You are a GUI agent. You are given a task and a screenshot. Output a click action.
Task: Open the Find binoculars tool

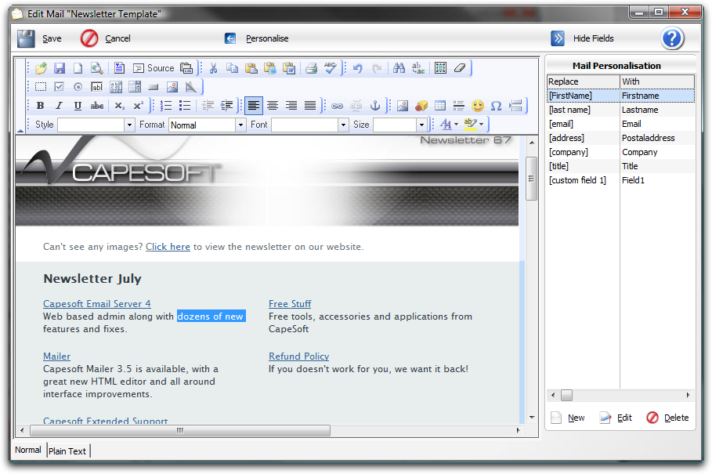[399, 68]
